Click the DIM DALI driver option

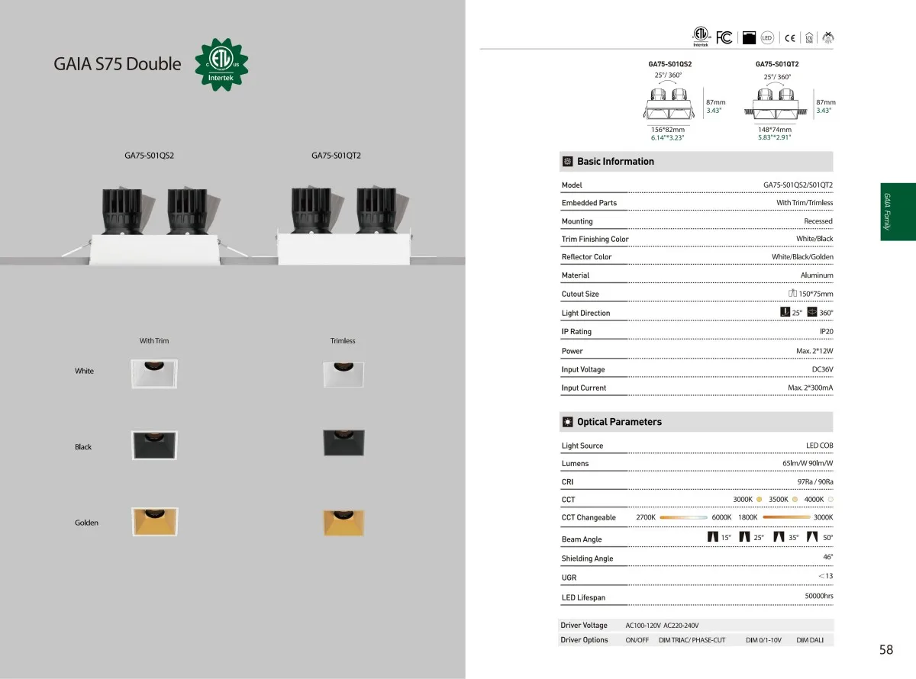[809, 640]
